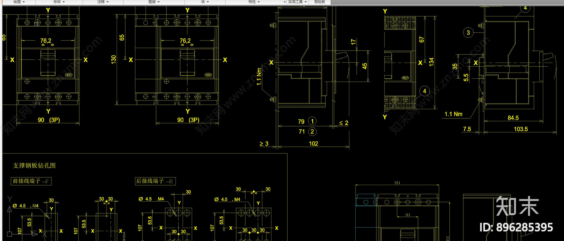Select the 支撑钢板钻孔图 title text

point(34,165)
